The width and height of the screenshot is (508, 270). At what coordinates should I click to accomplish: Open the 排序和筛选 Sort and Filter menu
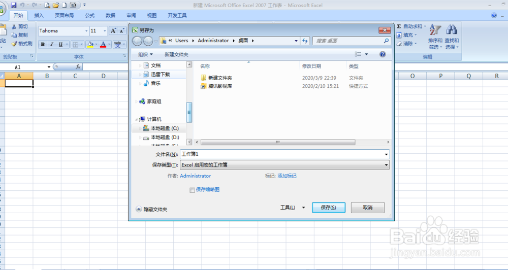tap(435, 37)
